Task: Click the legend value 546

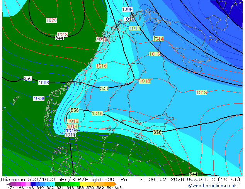Action: click(x=70, y=187)
